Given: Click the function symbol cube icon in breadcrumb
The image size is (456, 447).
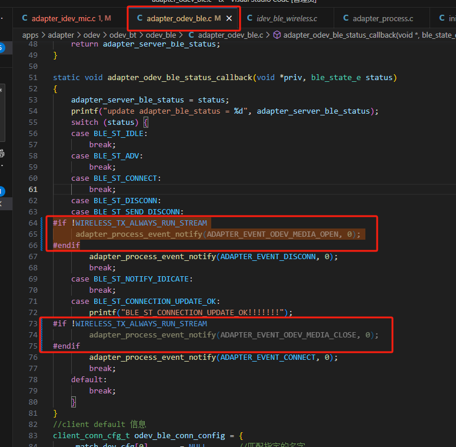Looking at the screenshot, I should pyautogui.click(x=277, y=35).
